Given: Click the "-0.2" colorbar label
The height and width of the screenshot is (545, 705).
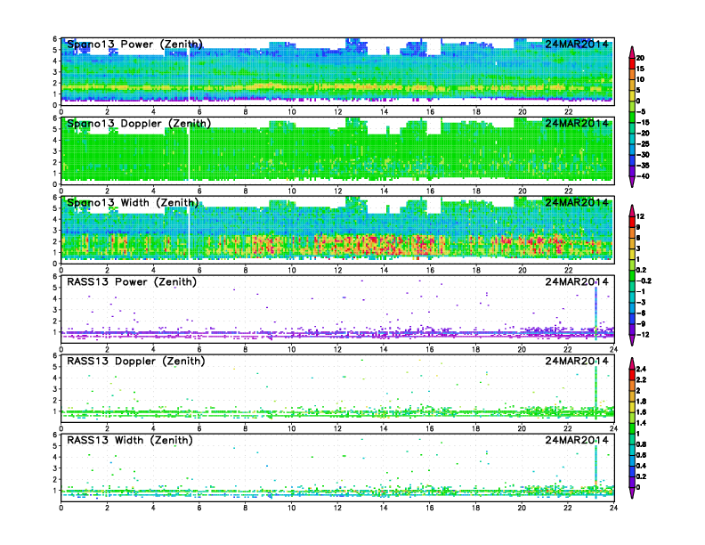Looking at the screenshot, I should coord(644,281).
